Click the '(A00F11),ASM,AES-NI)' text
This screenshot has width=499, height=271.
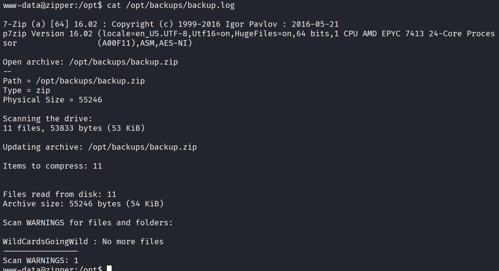[x=145, y=43]
